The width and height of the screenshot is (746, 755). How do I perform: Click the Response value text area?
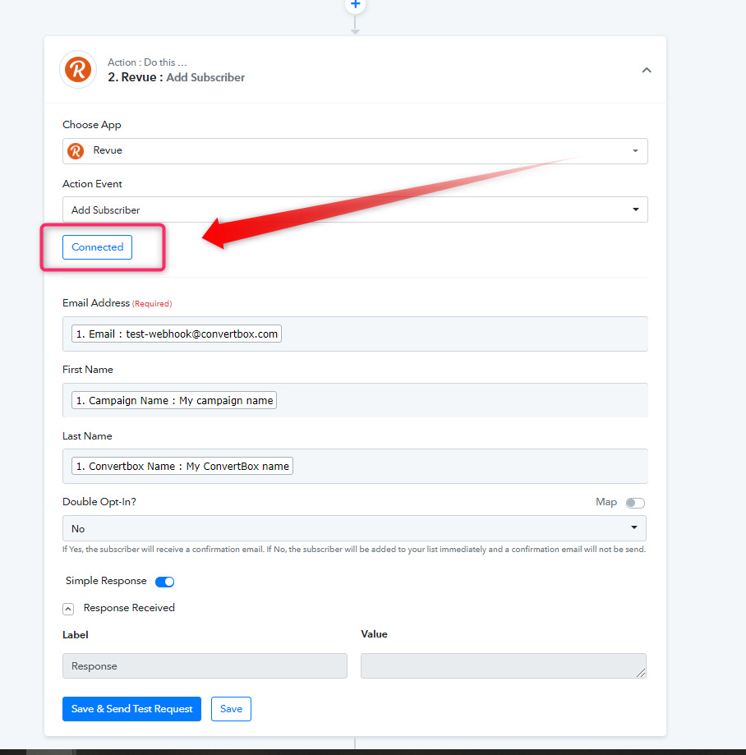pyautogui.click(x=504, y=666)
